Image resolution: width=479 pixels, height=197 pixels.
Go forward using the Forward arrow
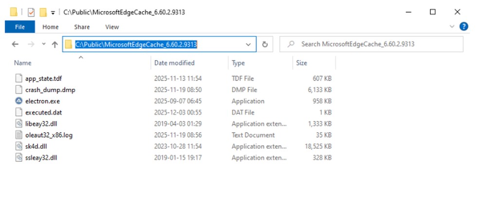tap(31, 44)
